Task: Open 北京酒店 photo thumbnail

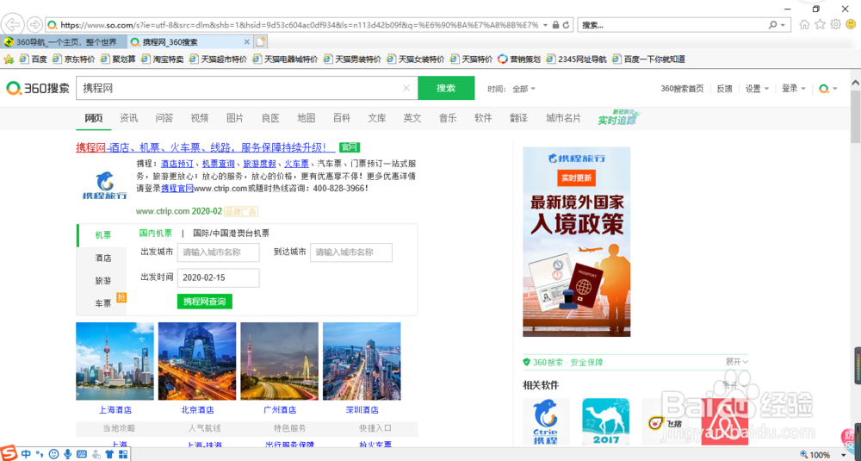Action: [197, 361]
